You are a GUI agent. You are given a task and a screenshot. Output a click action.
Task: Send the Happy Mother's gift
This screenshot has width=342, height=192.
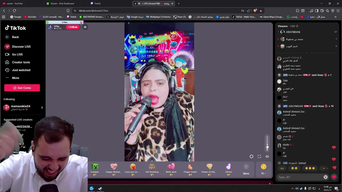coord(114,170)
